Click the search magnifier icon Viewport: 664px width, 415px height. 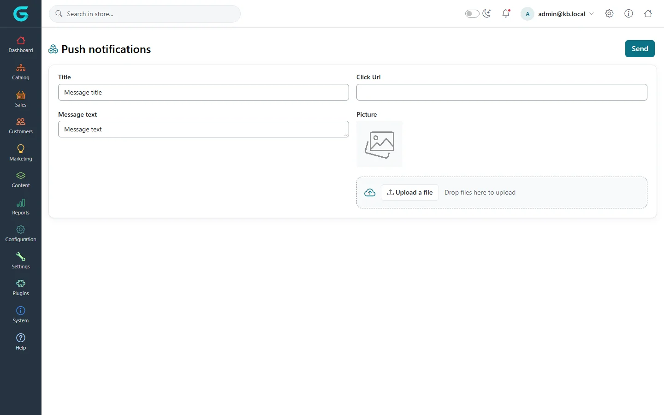tap(59, 14)
